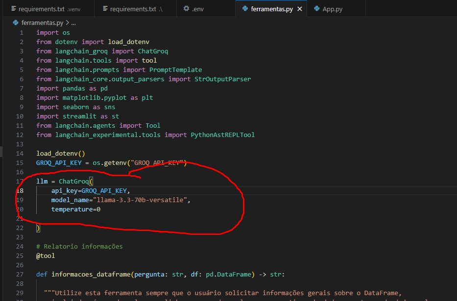The height and width of the screenshot is (301, 457).
Task: Open the App.py tab
Action: pyautogui.click(x=336, y=9)
